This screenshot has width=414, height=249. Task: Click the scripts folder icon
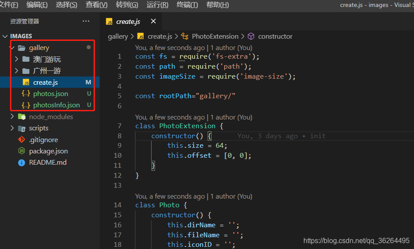tap(22, 128)
